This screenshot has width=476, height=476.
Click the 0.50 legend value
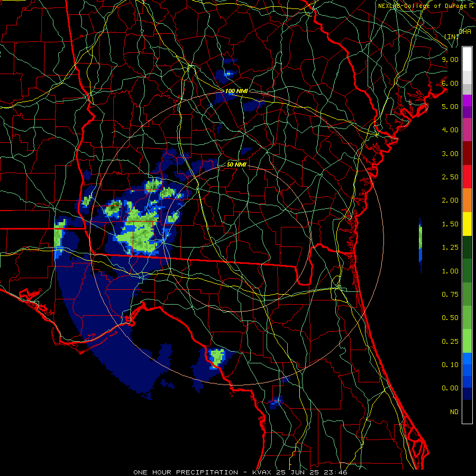pos(450,318)
